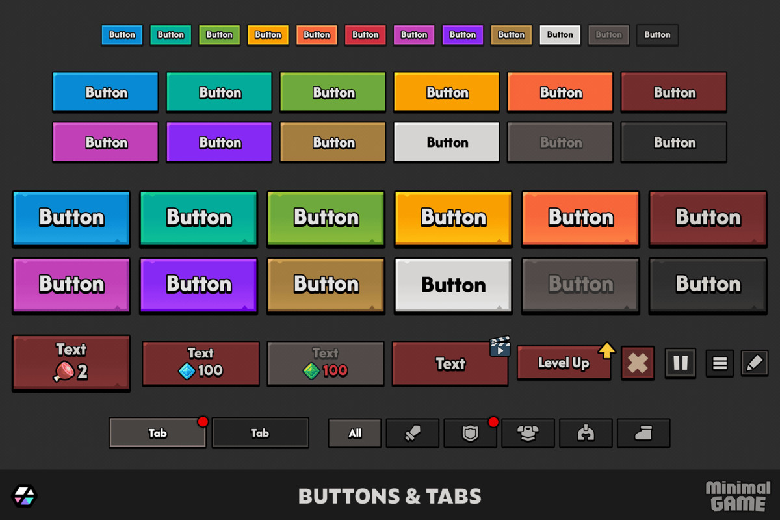
Task: Click the red X cancel icon button
Action: click(x=638, y=363)
